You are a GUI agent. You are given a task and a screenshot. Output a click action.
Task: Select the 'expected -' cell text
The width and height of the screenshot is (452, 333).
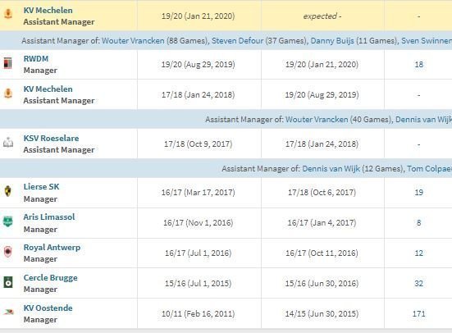[x=322, y=16]
